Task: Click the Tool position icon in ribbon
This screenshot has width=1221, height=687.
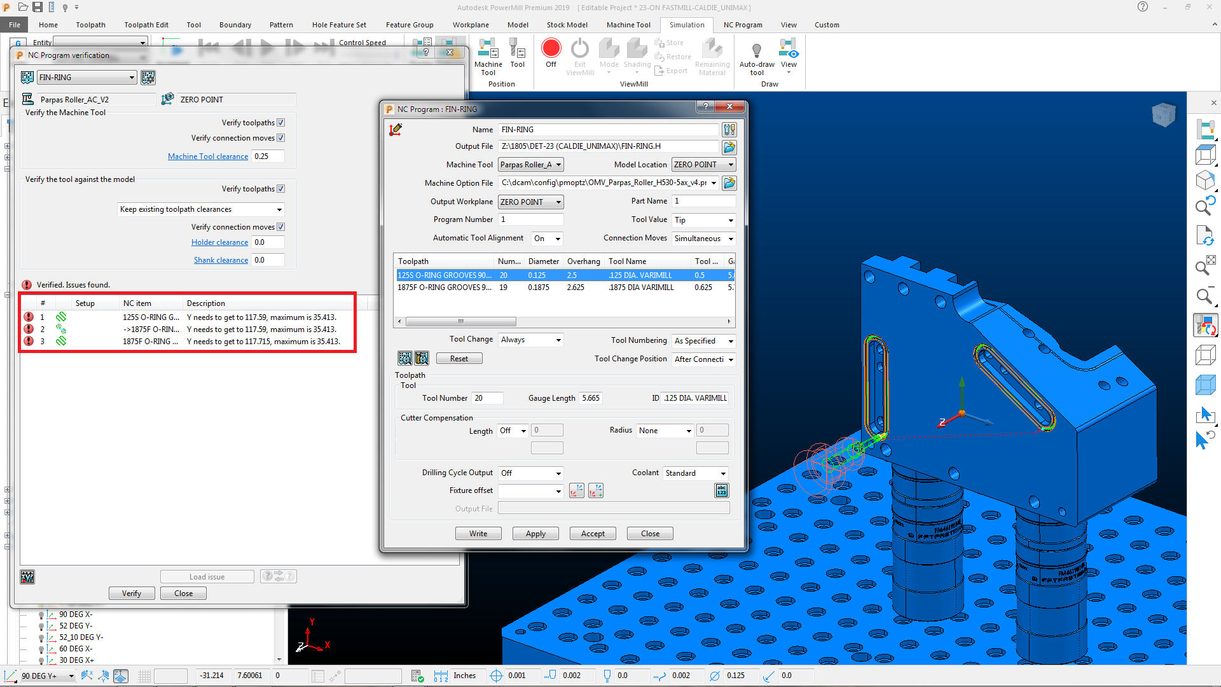Action: [518, 53]
